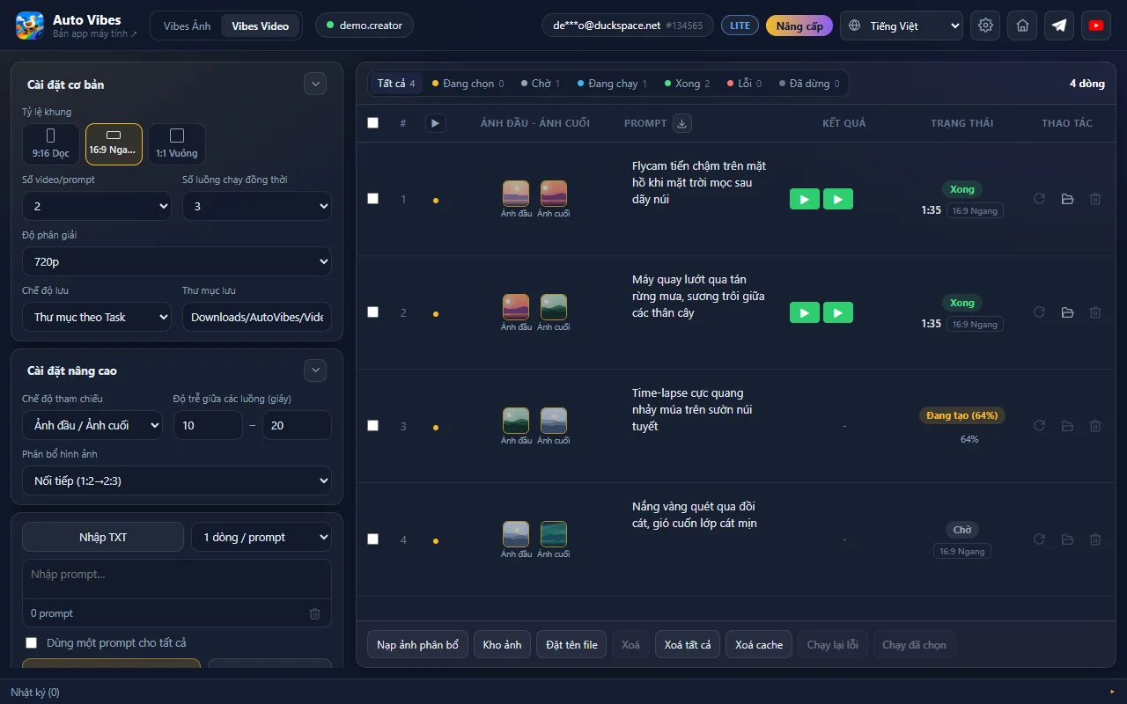
Task: Tick the select-all checkbox in table header
Action: (x=372, y=123)
